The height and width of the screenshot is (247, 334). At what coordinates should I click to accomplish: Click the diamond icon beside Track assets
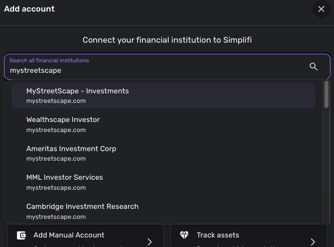(184, 235)
